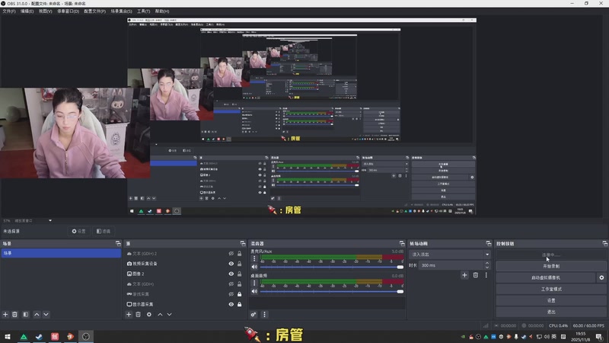Pop out the scene transitions dock

[x=489, y=243]
